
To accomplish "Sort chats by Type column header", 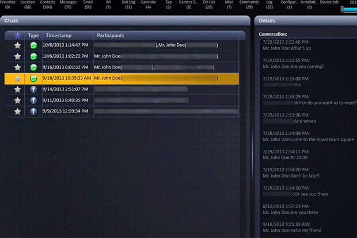I will pos(33,36).
